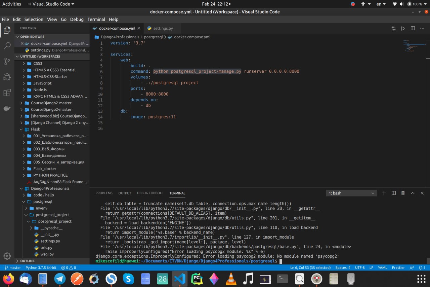The image size is (430, 287).
Task: Open Skype from the dock
Action: tap(128, 279)
